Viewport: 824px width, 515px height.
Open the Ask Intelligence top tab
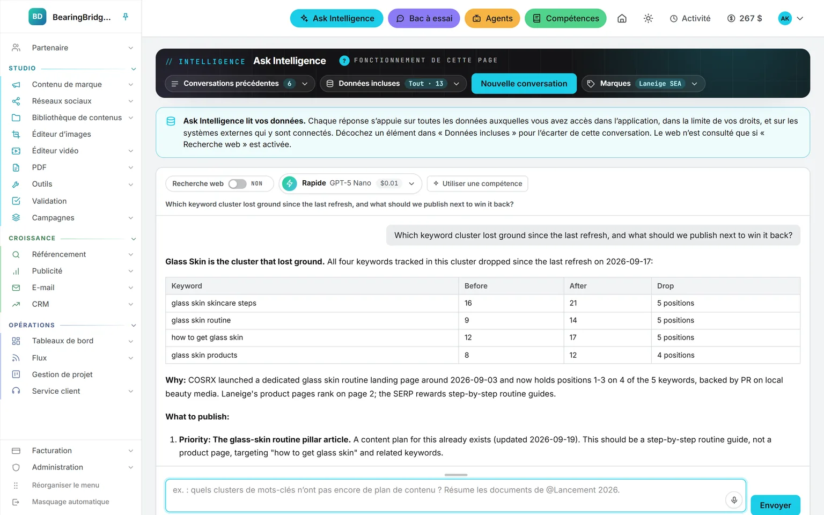[x=337, y=18]
